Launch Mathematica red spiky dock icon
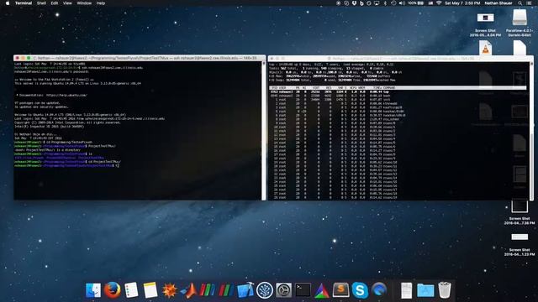The height and width of the screenshot is (302, 538). 169,291
